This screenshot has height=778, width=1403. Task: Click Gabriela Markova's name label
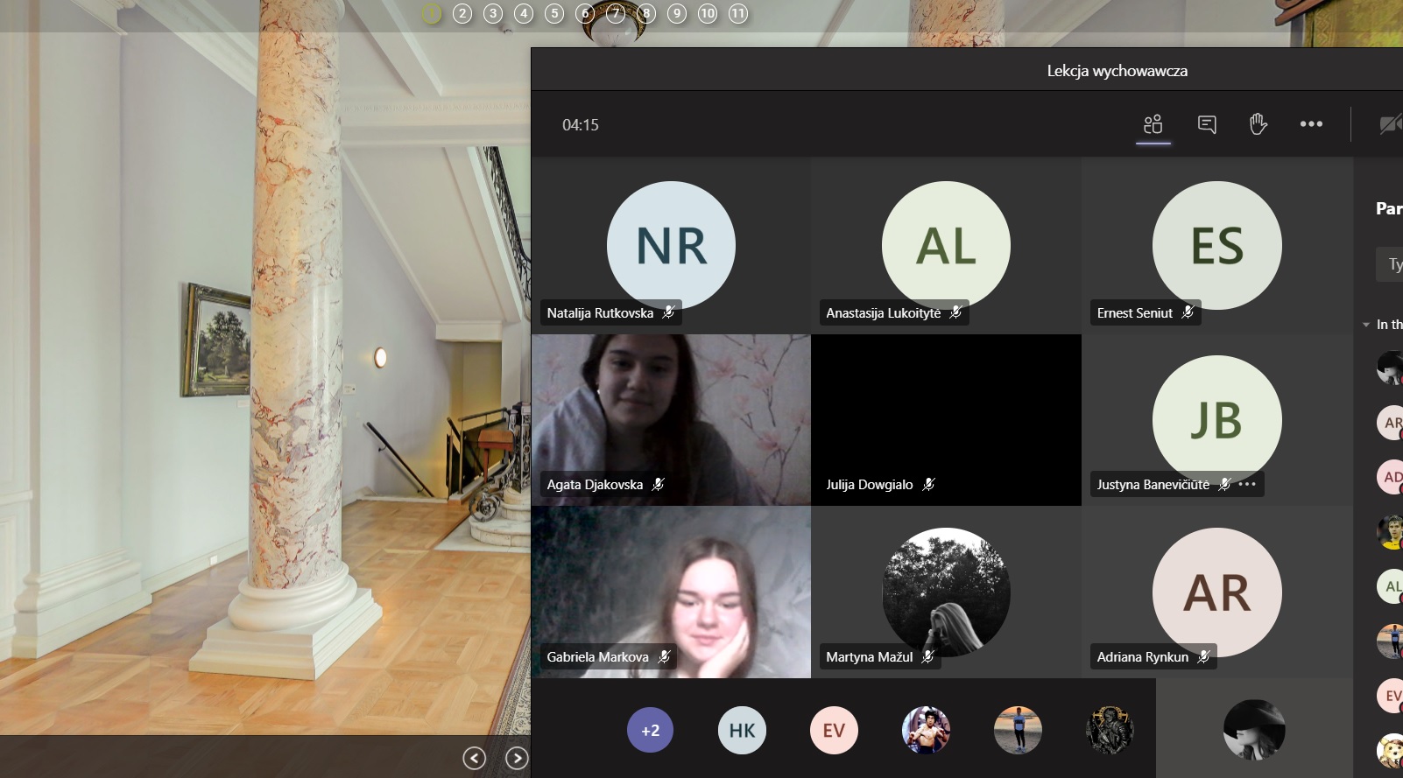coord(598,657)
